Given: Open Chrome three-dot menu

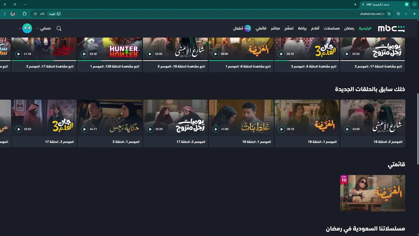Looking at the screenshot, I should point(5,14).
